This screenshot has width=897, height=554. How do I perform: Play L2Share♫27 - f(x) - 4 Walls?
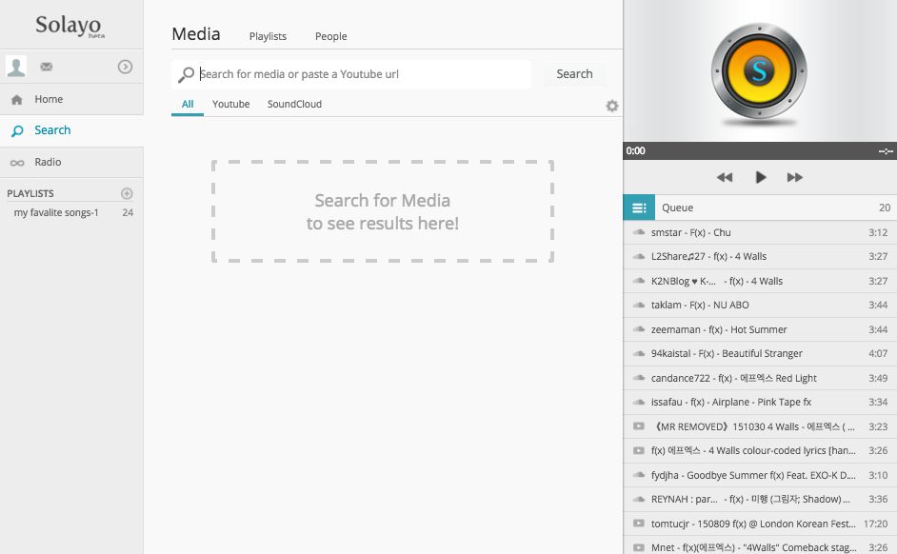[x=760, y=257]
